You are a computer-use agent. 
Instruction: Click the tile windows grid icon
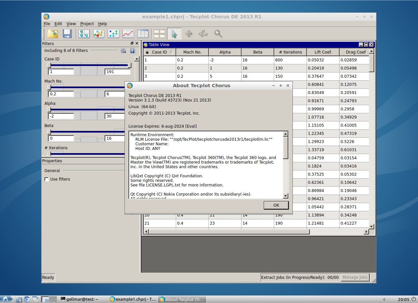click(159, 34)
